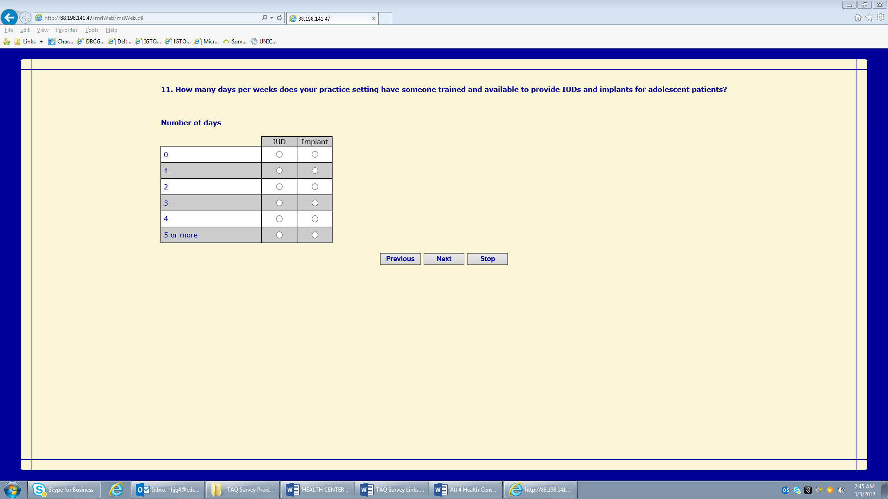Click Add to Favorites bar star icon
Screen dimensions: 888x499
tap(6, 42)
